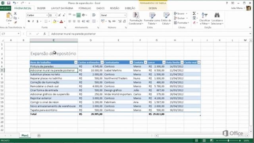
Task: Click Formatar como Tabela button
Action: [152, 18]
